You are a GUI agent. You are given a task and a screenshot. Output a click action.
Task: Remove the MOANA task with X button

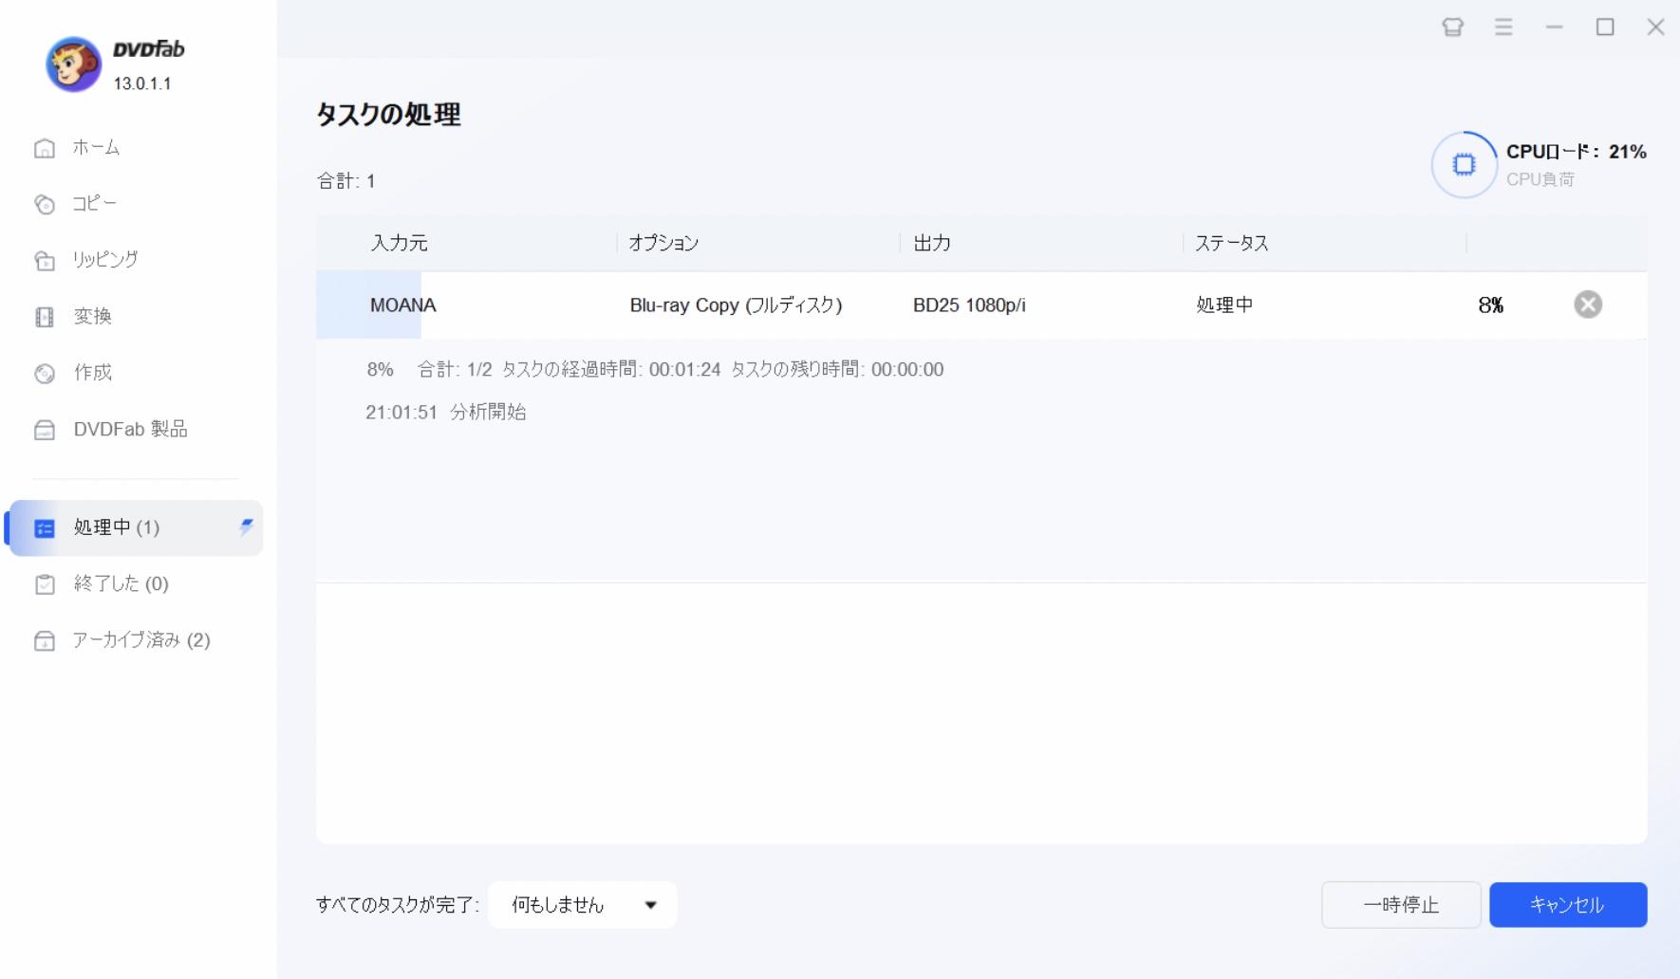point(1588,305)
